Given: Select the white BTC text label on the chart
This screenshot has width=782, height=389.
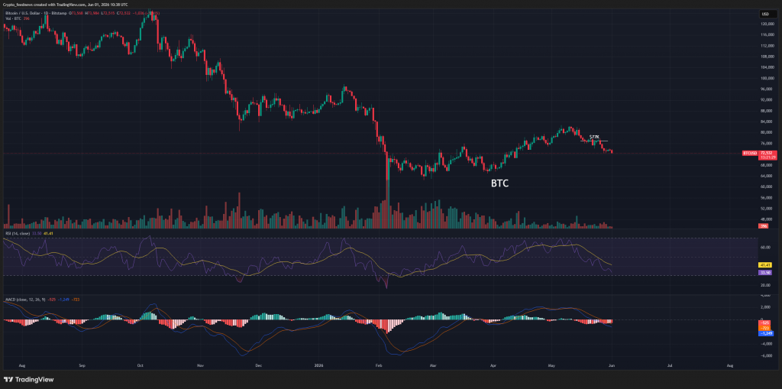Looking at the screenshot, I should click(500, 183).
